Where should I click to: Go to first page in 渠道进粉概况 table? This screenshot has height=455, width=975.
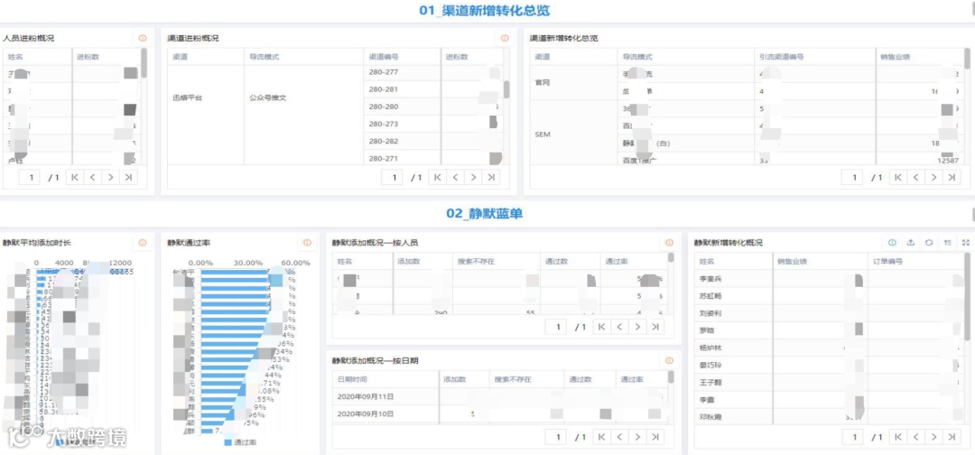pos(437,177)
